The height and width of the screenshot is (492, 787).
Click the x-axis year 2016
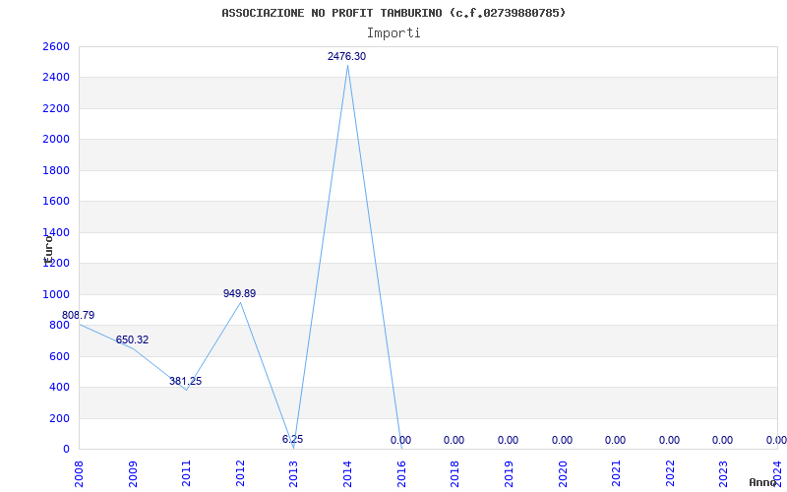(x=401, y=473)
